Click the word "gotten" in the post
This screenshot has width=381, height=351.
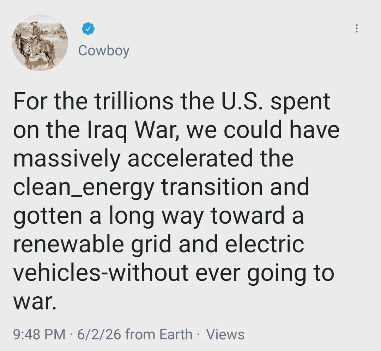pyautogui.click(x=48, y=216)
